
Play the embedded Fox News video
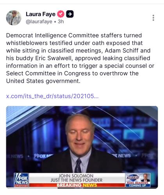click(x=82, y=147)
